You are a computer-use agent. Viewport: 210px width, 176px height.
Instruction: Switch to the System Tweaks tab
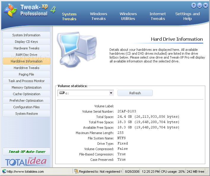pos(69,16)
